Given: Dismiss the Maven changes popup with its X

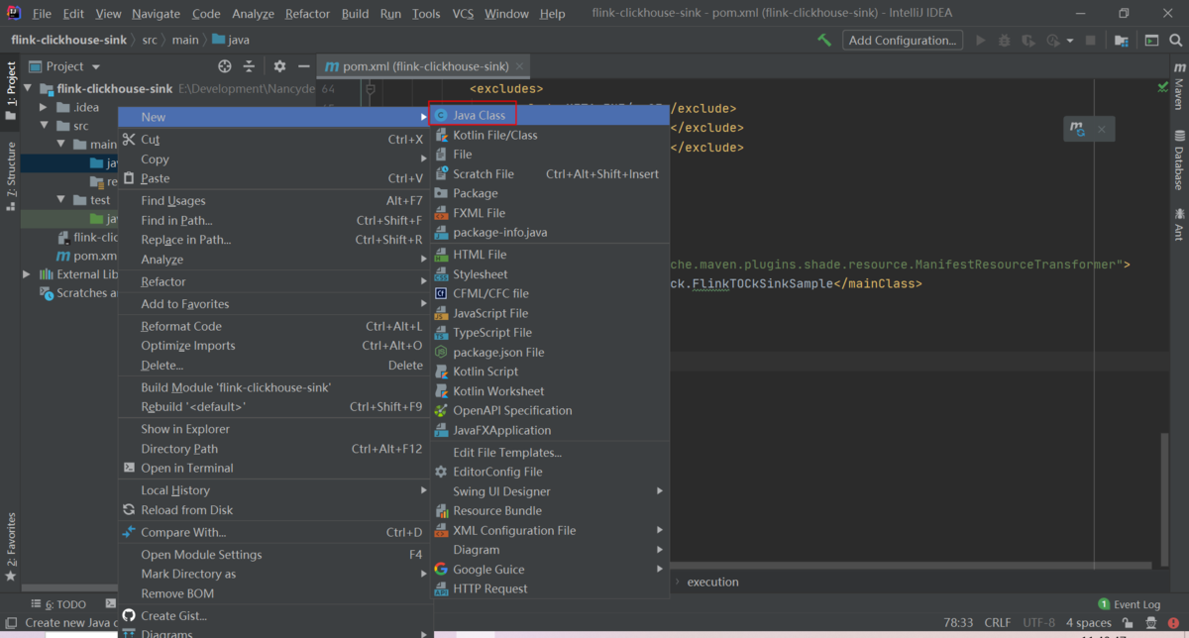Looking at the screenshot, I should coord(1101,129).
